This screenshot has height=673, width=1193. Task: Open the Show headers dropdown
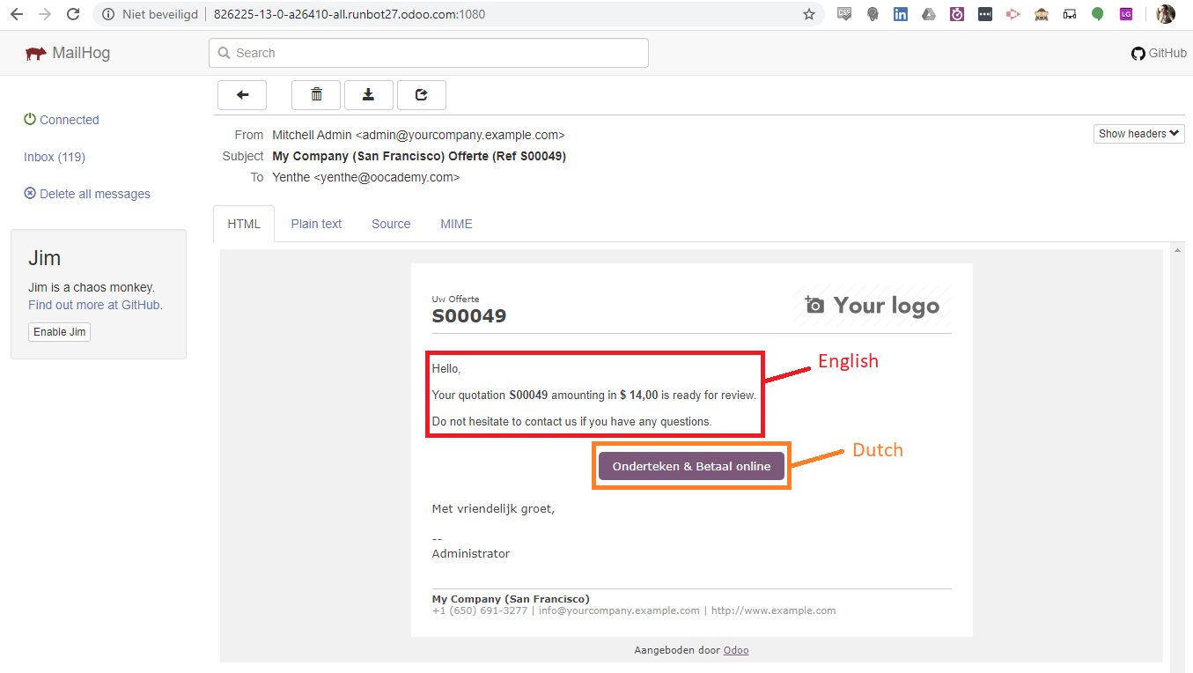1138,133
